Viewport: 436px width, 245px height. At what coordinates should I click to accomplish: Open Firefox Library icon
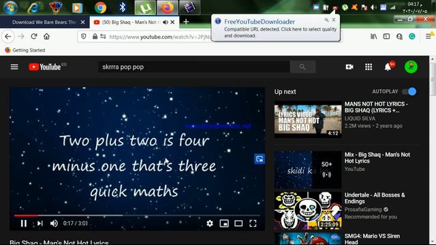tap(374, 36)
